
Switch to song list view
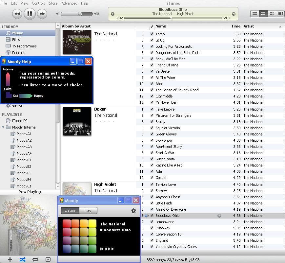point(254,14)
